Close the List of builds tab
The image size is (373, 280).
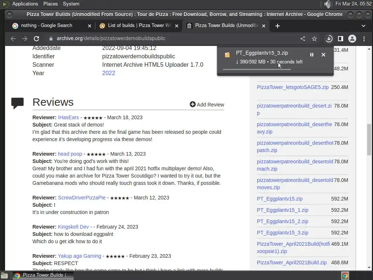[177, 26]
